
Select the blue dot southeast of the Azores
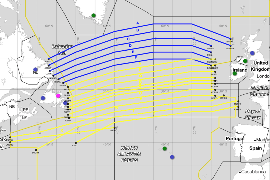coord(172,157)
